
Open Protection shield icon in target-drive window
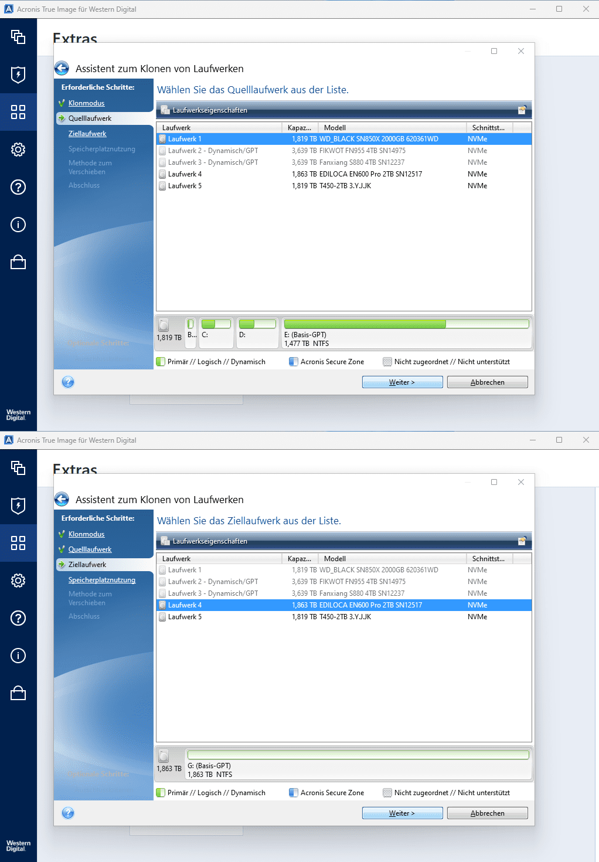coord(18,505)
